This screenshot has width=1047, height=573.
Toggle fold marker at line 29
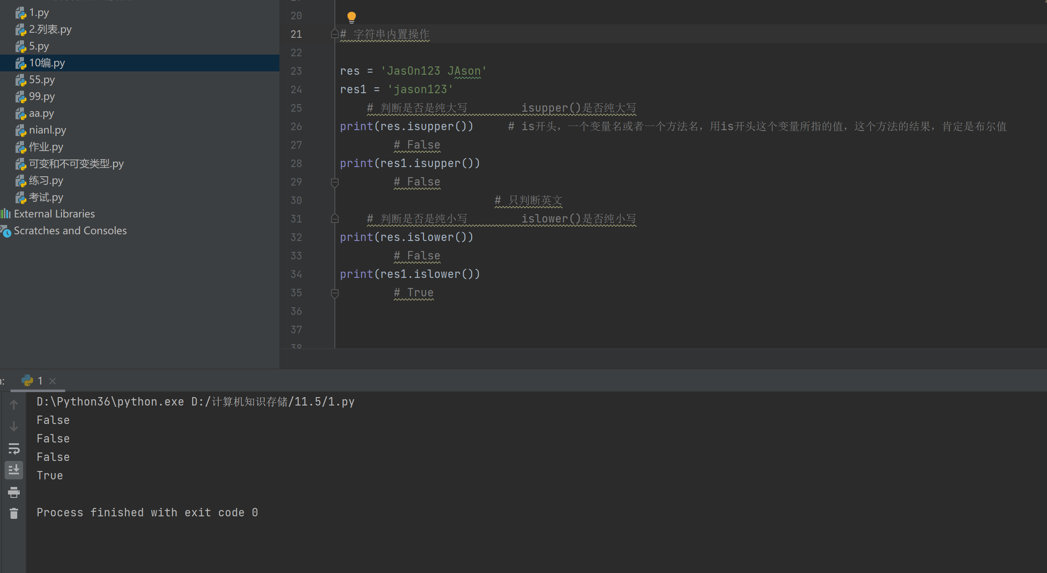click(335, 182)
